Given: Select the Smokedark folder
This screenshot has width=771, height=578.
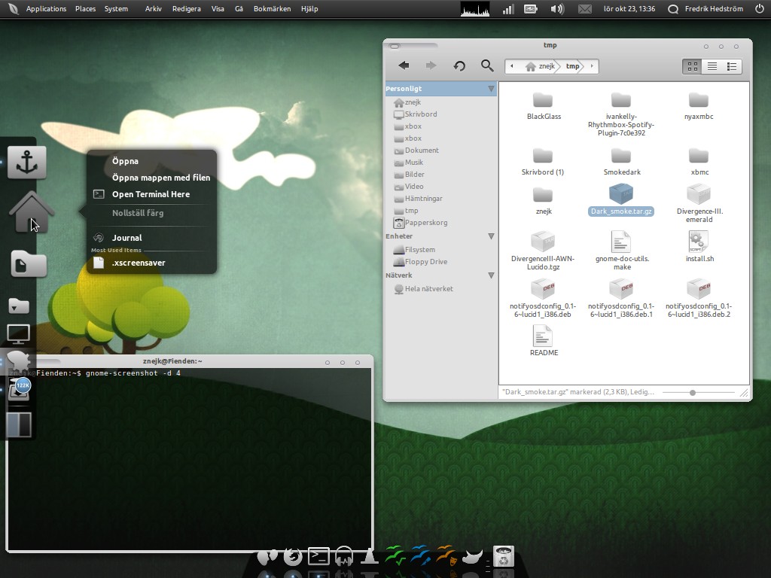Looking at the screenshot, I should tap(621, 162).
